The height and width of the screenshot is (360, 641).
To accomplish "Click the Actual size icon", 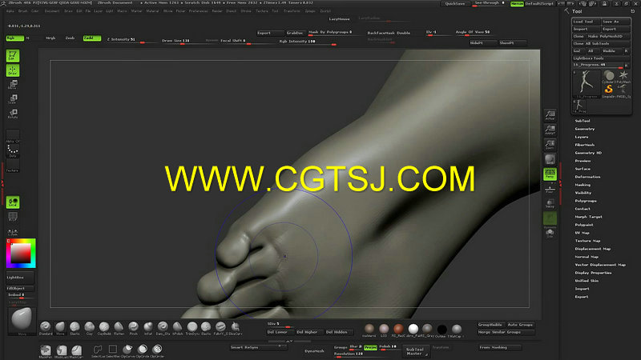I will (x=550, y=114).
